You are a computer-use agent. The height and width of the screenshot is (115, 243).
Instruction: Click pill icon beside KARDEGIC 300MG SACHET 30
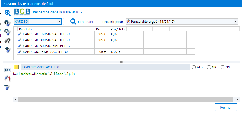[x=20, y=40]
